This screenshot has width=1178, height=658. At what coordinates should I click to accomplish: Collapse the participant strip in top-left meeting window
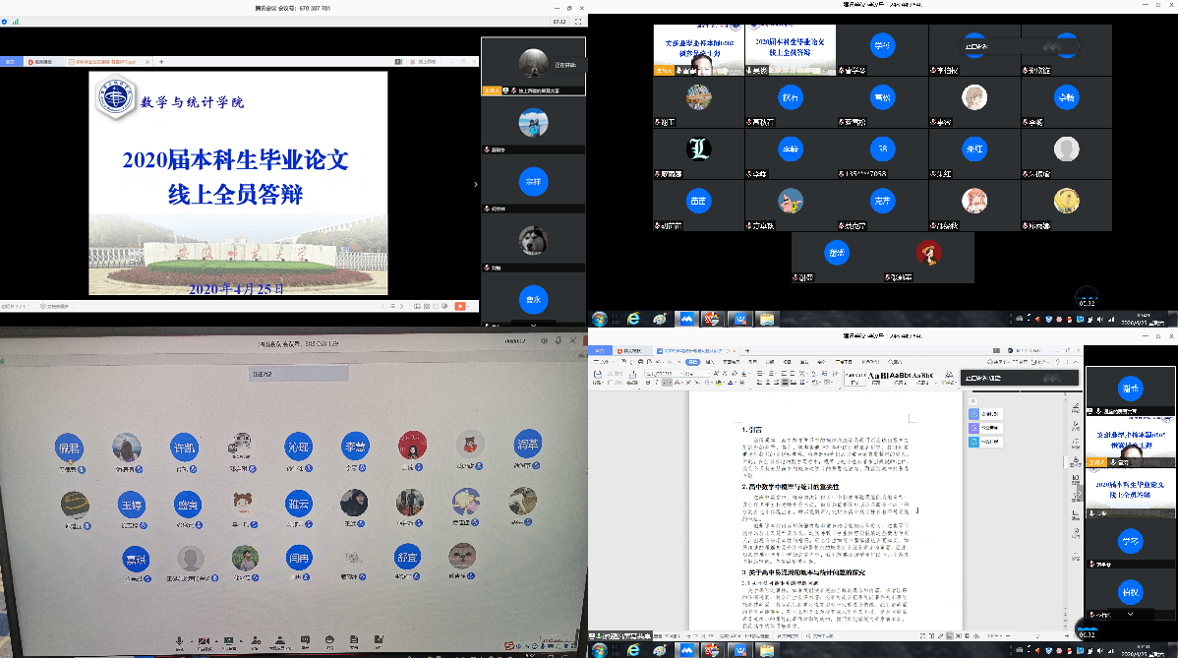(476, 184)
